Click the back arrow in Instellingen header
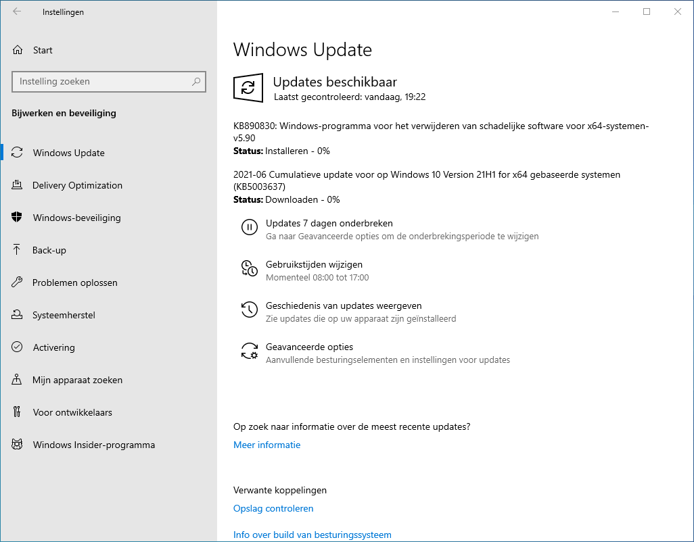Screen dimensions: 694x542 pos(17,11)
